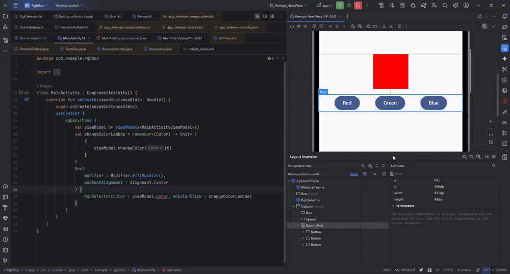
Task: Click the hamburger main menu icon
Action: tap(16, 6)
